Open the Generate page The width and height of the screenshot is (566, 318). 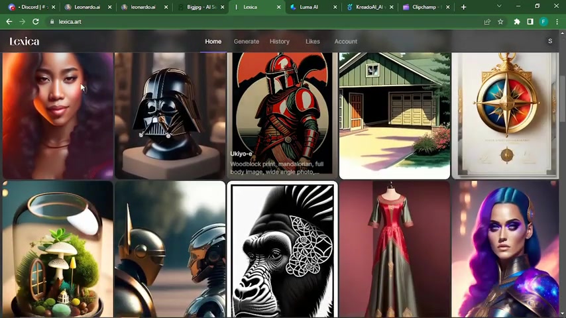(x=246, y=42)
